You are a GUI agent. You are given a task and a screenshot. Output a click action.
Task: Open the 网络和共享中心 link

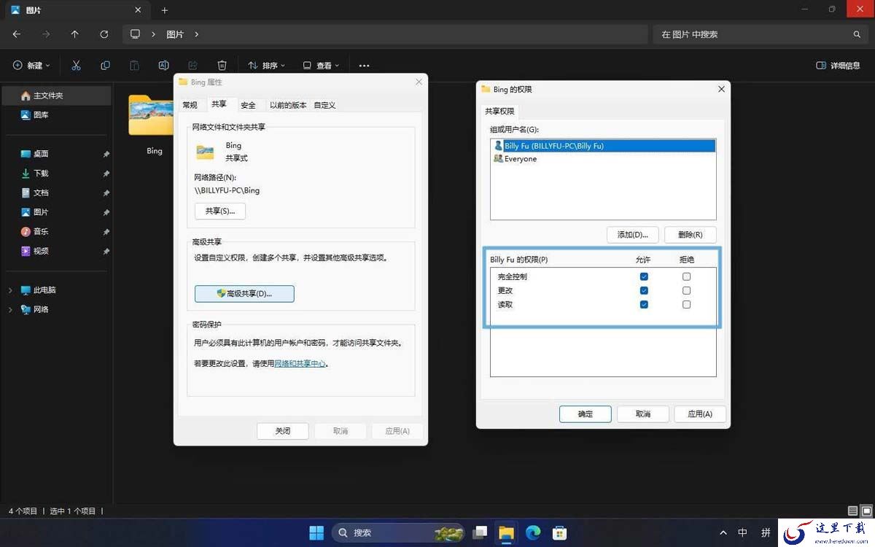[300, 363]
